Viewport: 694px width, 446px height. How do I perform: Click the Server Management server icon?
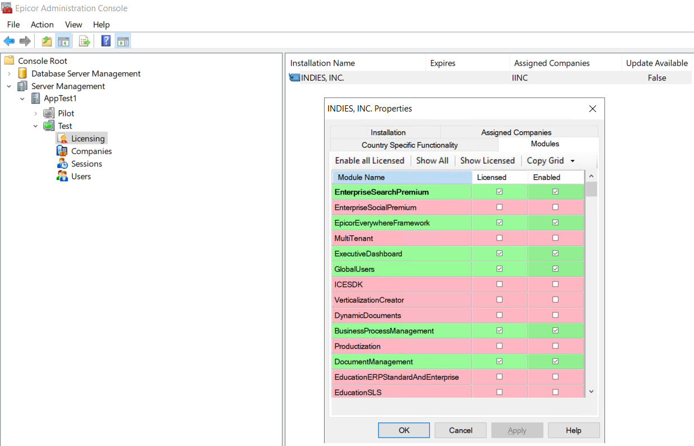click(22, 86)
